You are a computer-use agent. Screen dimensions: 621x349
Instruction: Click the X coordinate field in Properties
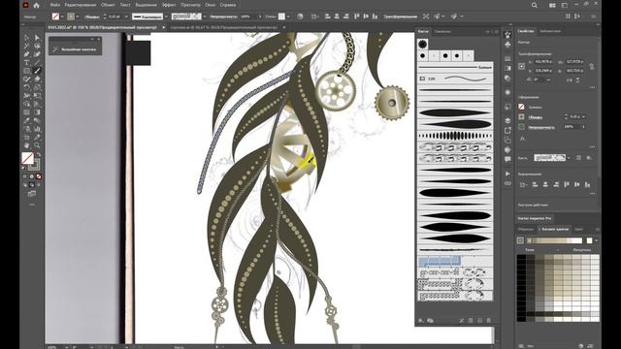[x=543, y=62]
